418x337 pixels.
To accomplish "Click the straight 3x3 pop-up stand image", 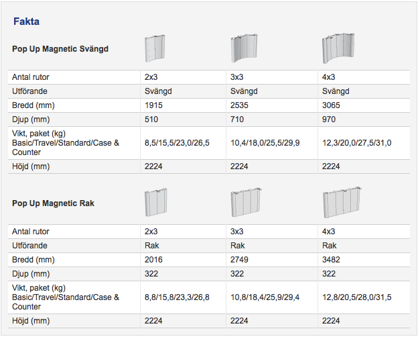I will click(246, 202).
